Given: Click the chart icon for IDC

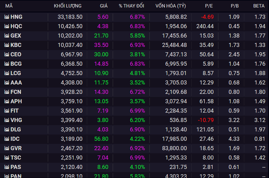Looking at the screenshot, I should 7,139.
